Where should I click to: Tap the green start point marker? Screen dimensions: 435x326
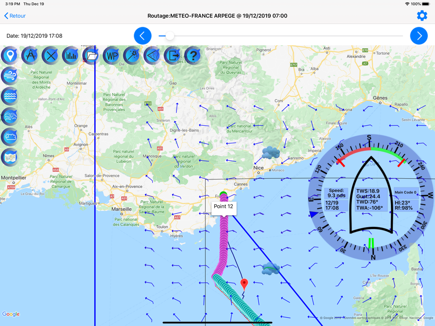coord(223,194)
